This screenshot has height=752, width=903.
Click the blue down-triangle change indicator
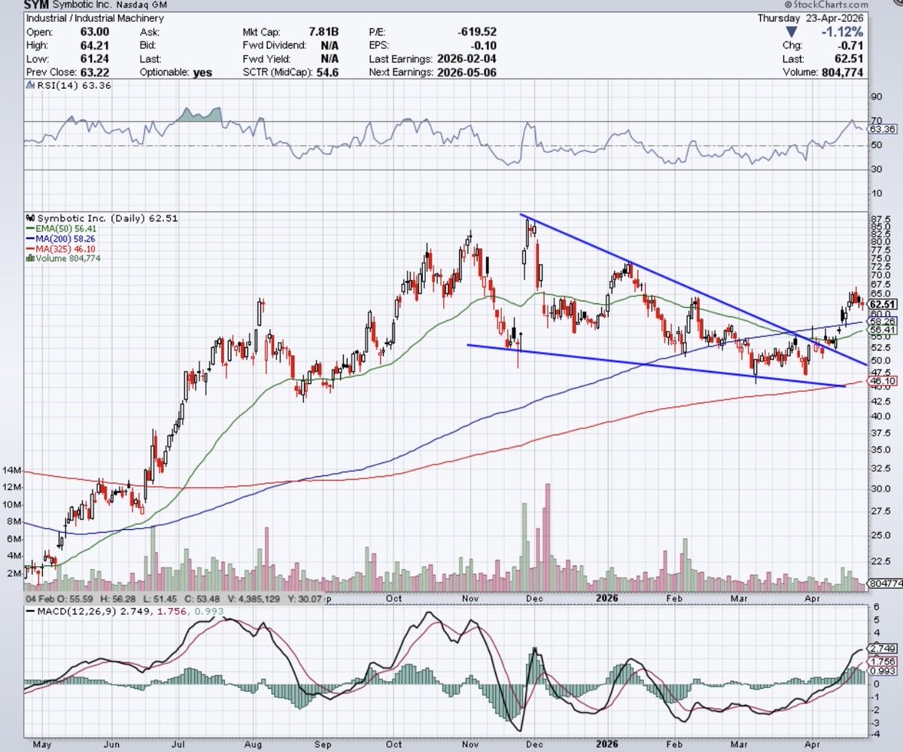click(x=792, y=31)
